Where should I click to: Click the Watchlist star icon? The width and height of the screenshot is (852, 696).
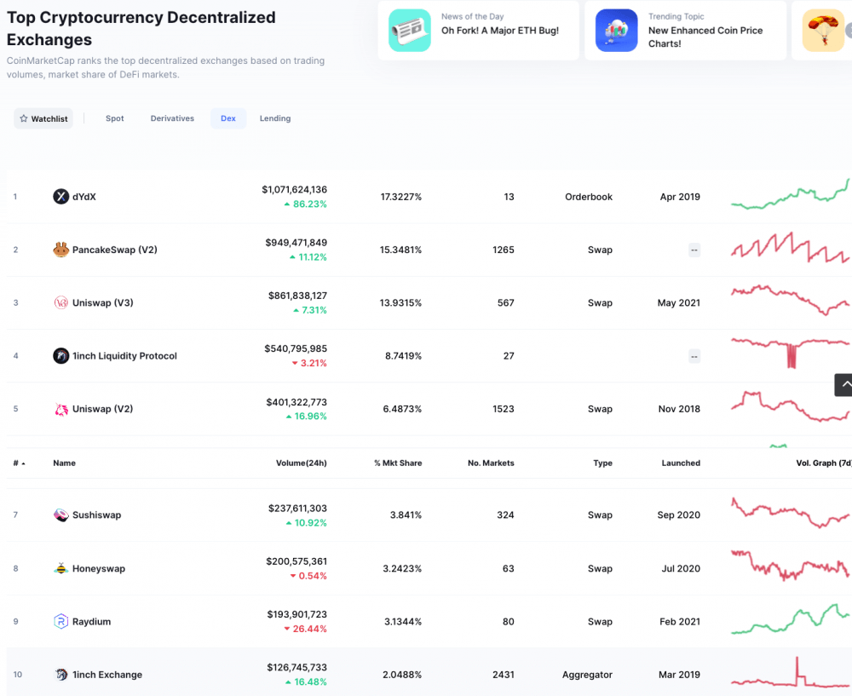[23, 118]
